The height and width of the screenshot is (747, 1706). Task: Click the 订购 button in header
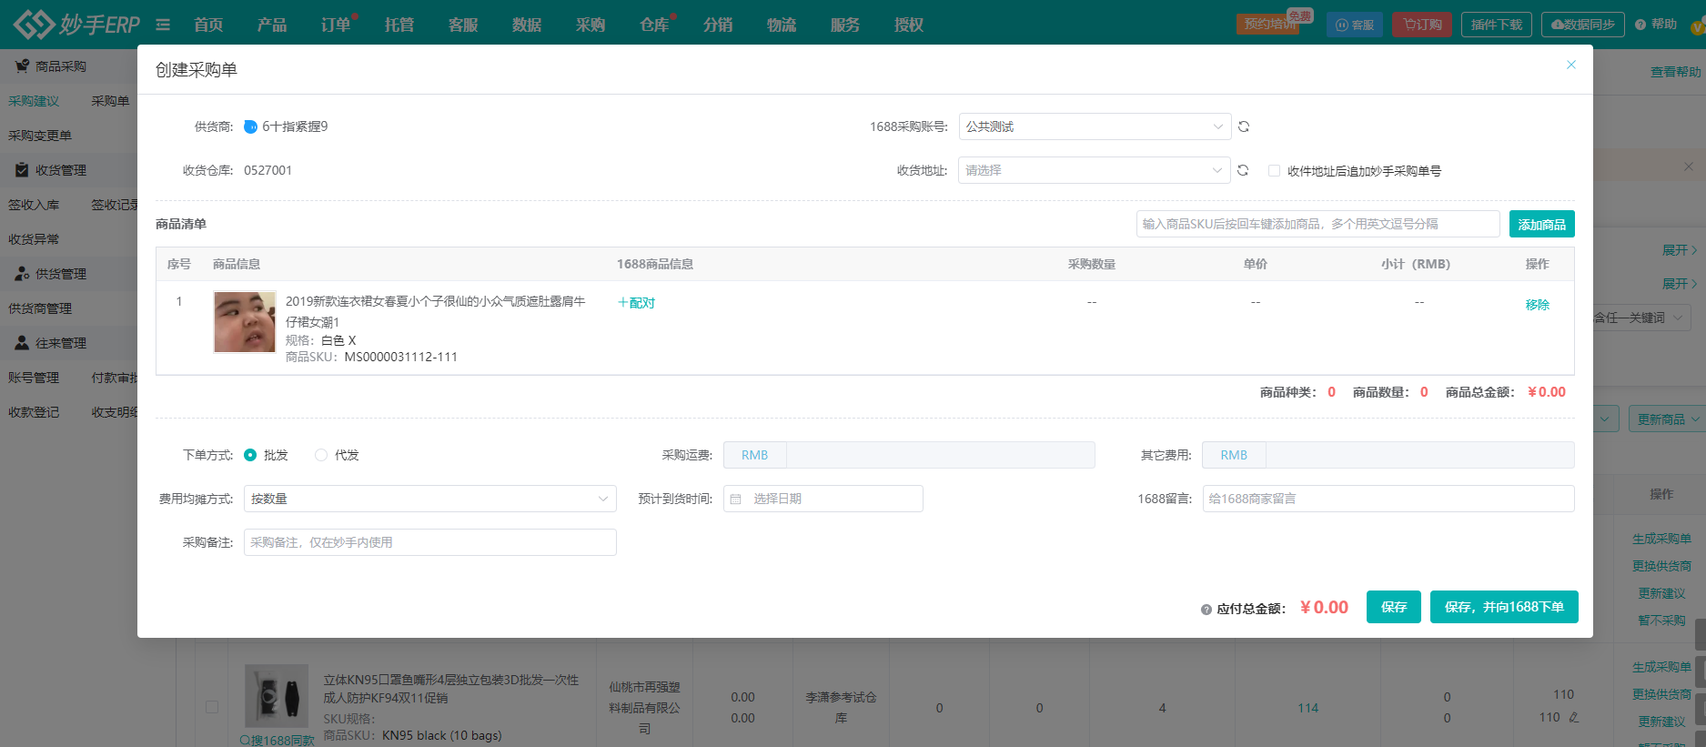1422,25
